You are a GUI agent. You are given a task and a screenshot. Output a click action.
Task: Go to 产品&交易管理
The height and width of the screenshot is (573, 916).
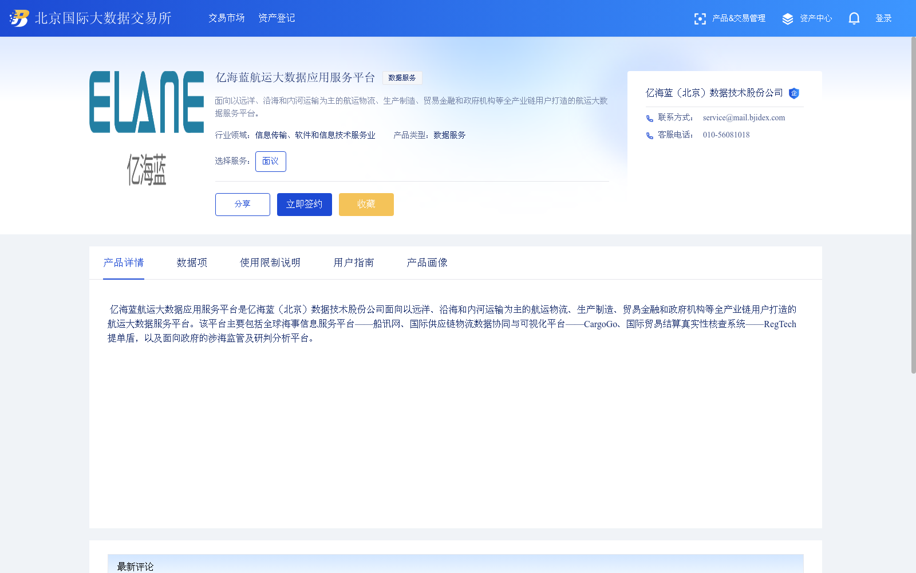(739, 18)
